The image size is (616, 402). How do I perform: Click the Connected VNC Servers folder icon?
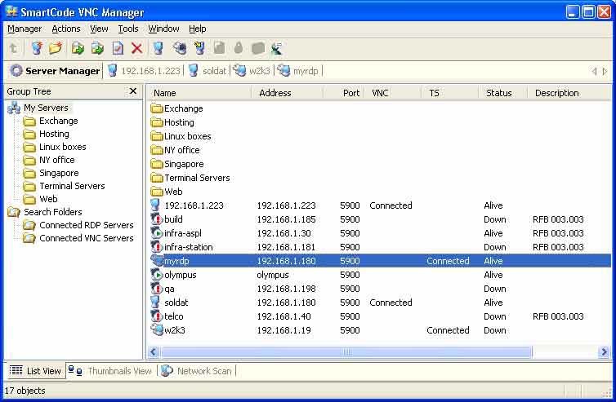point(29,238)
